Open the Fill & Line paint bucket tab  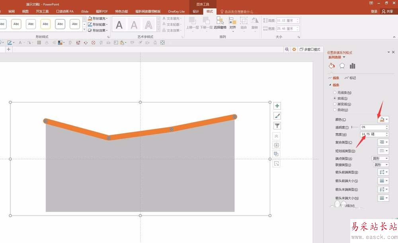click(x=332, y=66)
